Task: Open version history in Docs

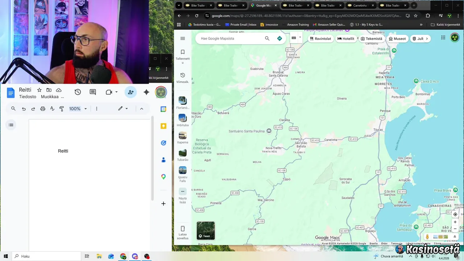Action: [x=78, y=92]
